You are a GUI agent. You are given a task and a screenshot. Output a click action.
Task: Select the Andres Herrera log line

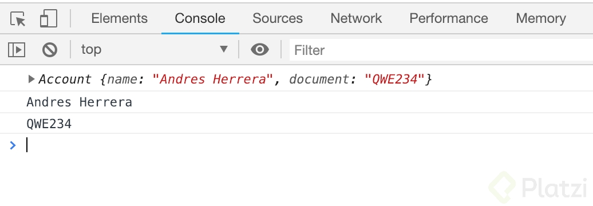pos(296,102)
